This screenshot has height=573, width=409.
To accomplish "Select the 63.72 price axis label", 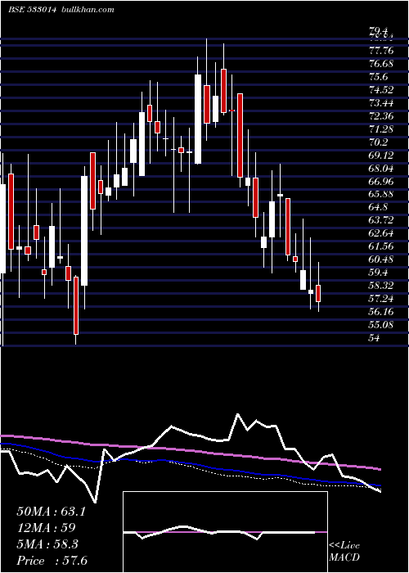I will (x=381, y=220).
